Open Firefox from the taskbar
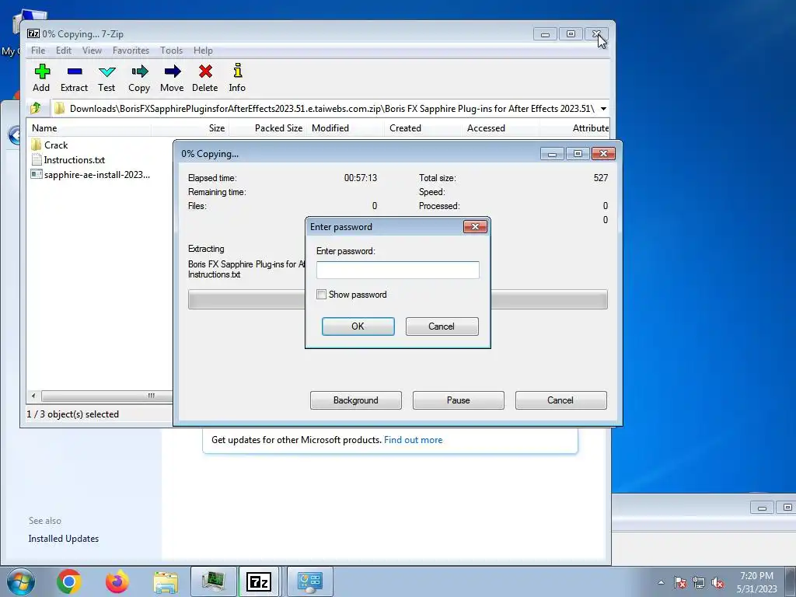Viewport: 796px width, 597px height. coord(117,581)
